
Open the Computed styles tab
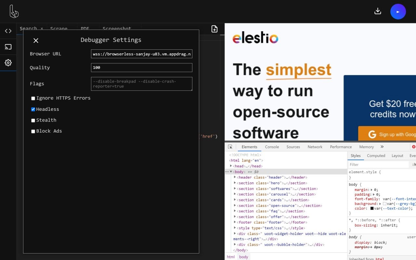376,156
